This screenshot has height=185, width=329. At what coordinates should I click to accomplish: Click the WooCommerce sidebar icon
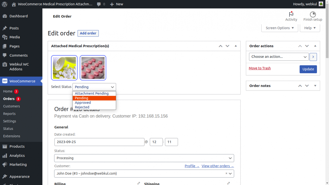(5, 81)
